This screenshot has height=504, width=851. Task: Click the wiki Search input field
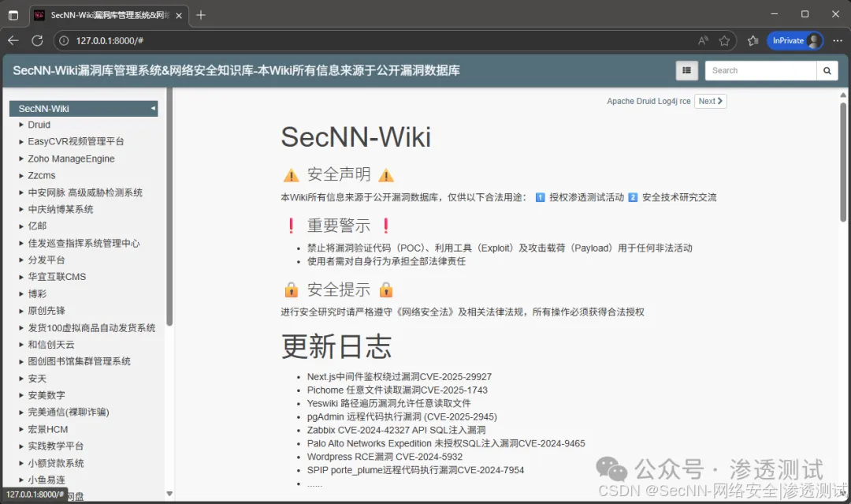pos(760,71)
